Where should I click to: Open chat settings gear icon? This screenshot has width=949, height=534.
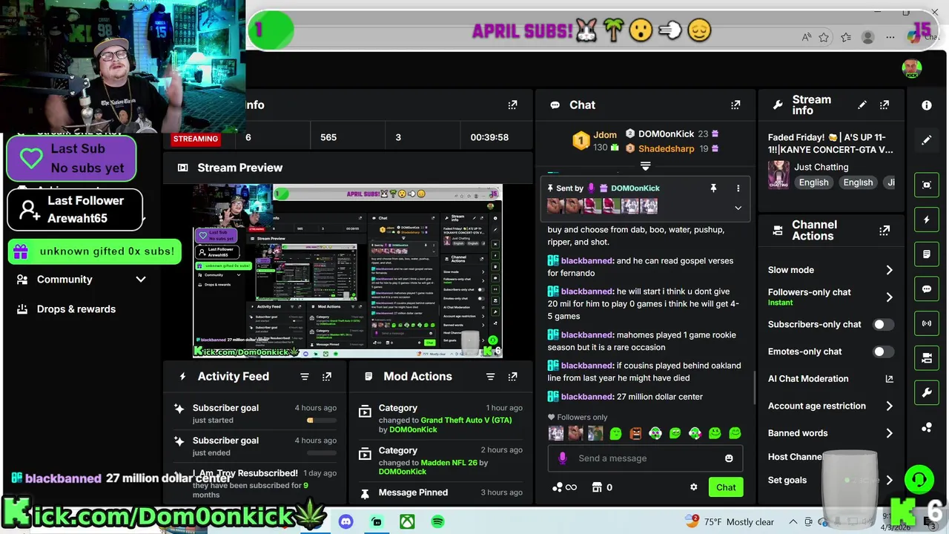(x=694, y=487)
